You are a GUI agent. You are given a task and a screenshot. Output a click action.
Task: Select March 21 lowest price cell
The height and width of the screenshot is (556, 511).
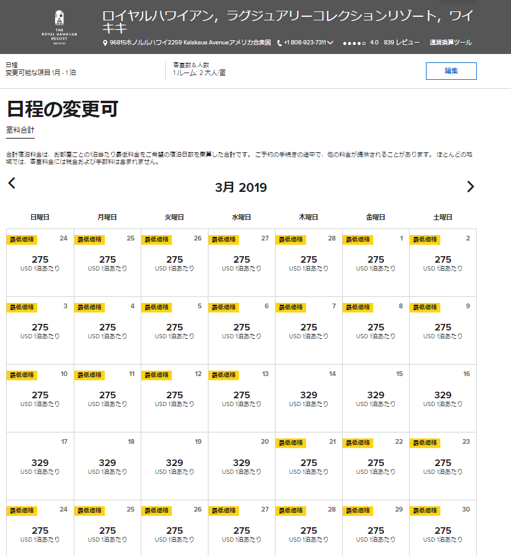309,466
